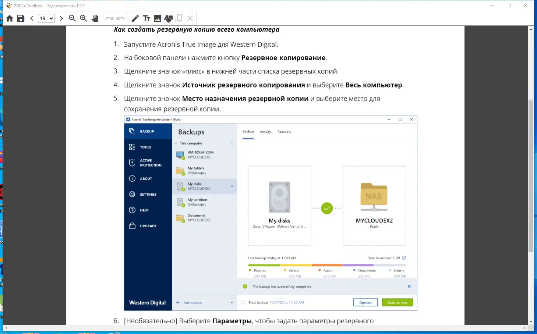Image resolution: width=537 pixels, height=334 pixels.
Task: Select the hand pan tool
Action: point(95,18)
